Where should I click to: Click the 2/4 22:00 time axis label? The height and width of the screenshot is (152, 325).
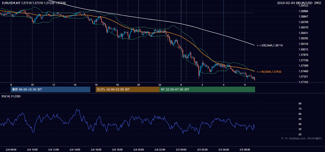coord(160,149)
